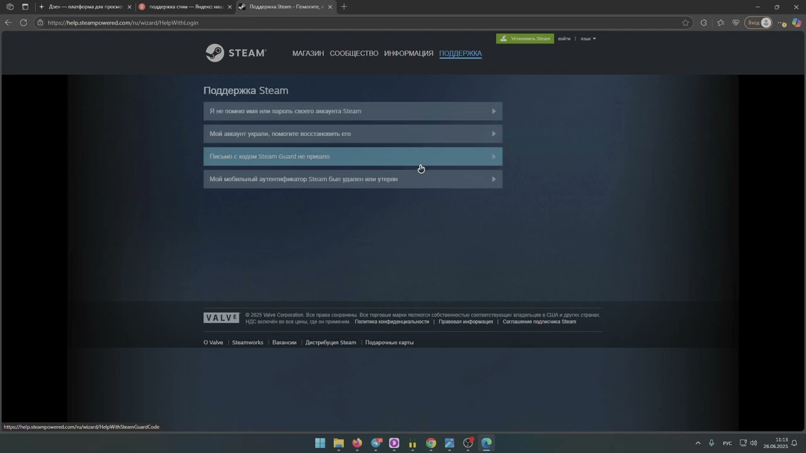Open the Вакансии footer link

[284, 343]
